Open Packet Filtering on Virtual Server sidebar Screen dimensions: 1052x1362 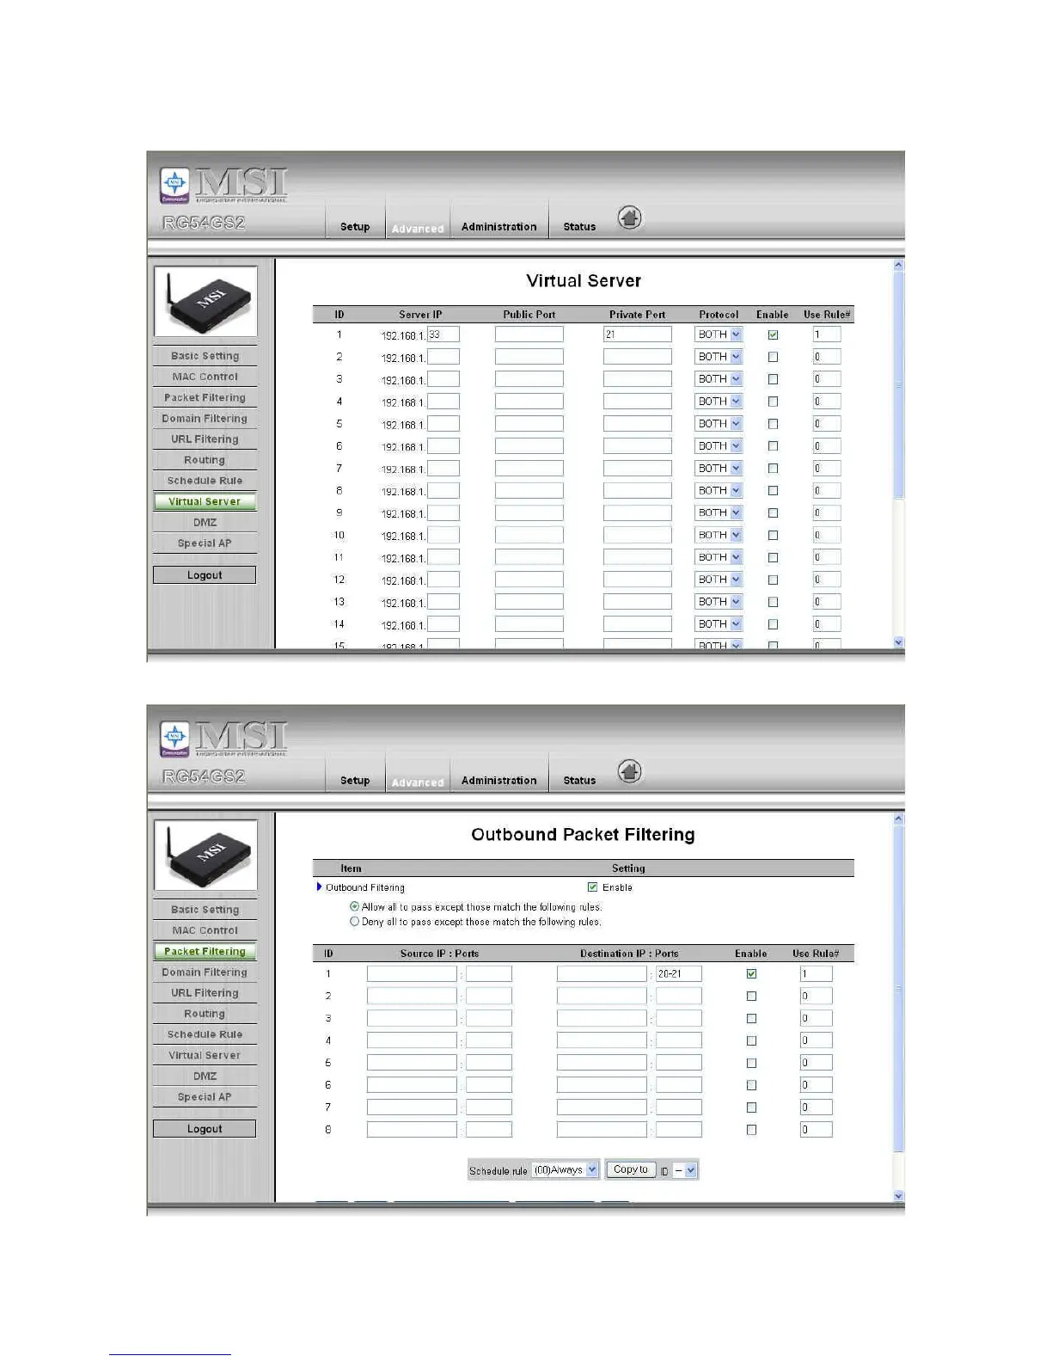[205, 398]
